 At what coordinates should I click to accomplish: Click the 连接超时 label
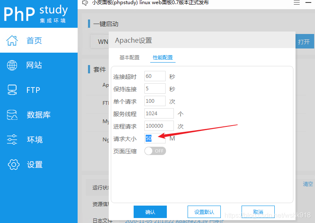tap(125, 77)
